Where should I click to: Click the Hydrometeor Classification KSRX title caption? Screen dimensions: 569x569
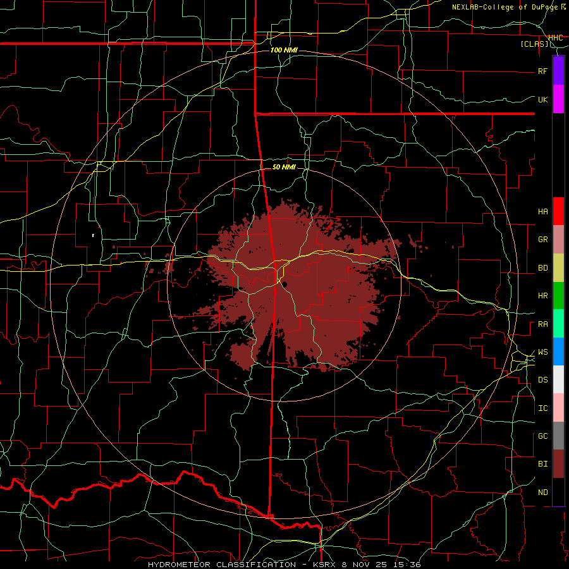(284, 565)
